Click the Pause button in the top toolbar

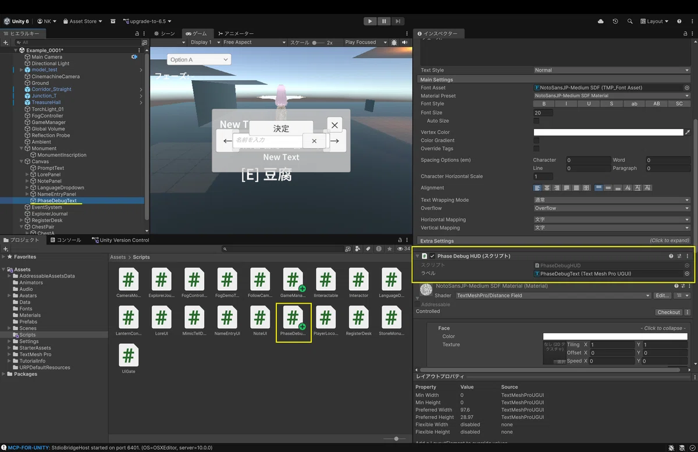(384, 21)
